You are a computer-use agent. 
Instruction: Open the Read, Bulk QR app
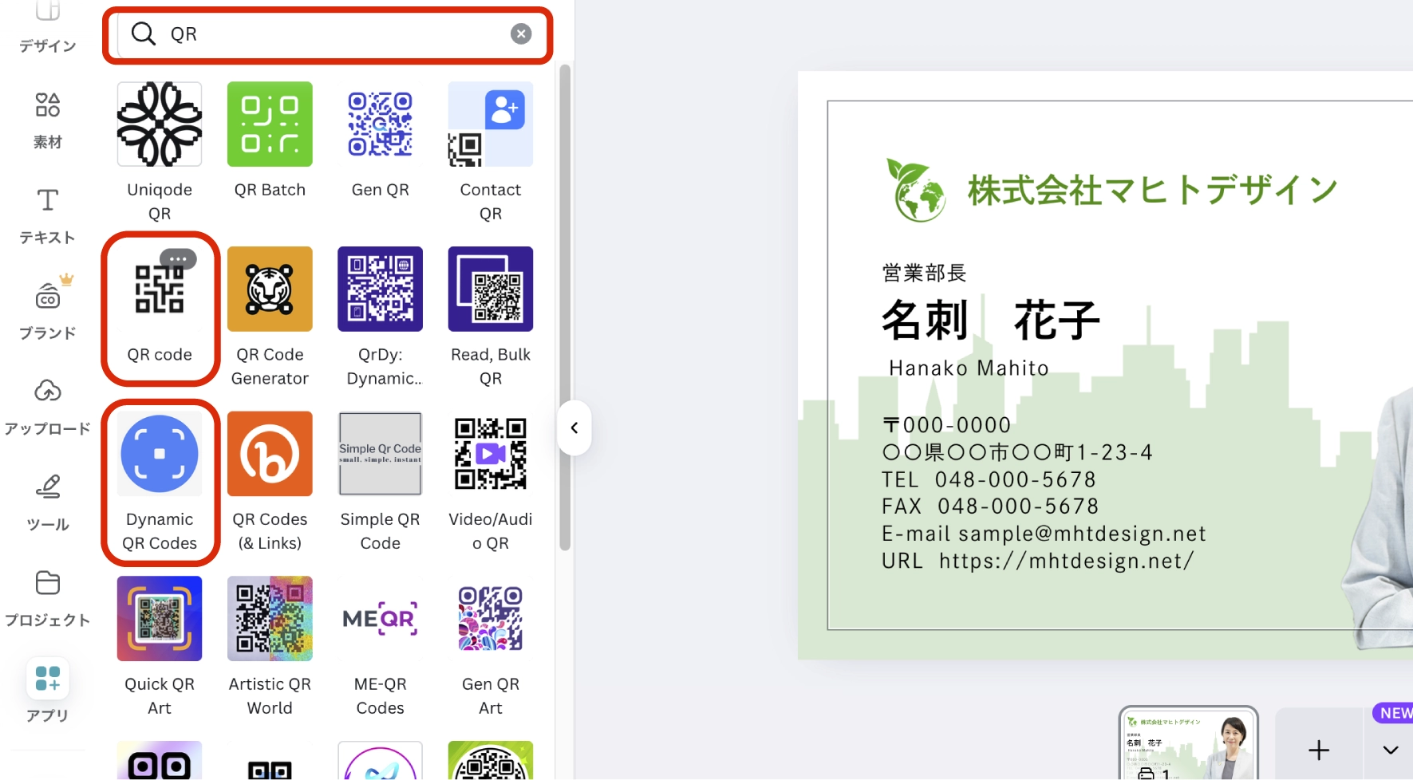pos(491,317)
